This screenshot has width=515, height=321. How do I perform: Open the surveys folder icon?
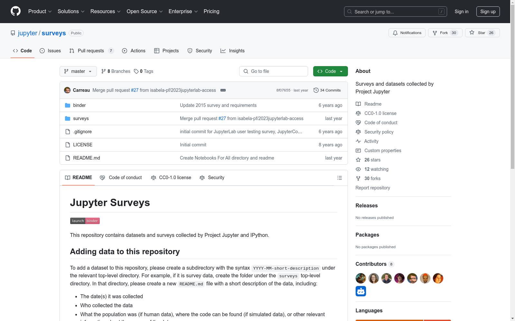68,118
